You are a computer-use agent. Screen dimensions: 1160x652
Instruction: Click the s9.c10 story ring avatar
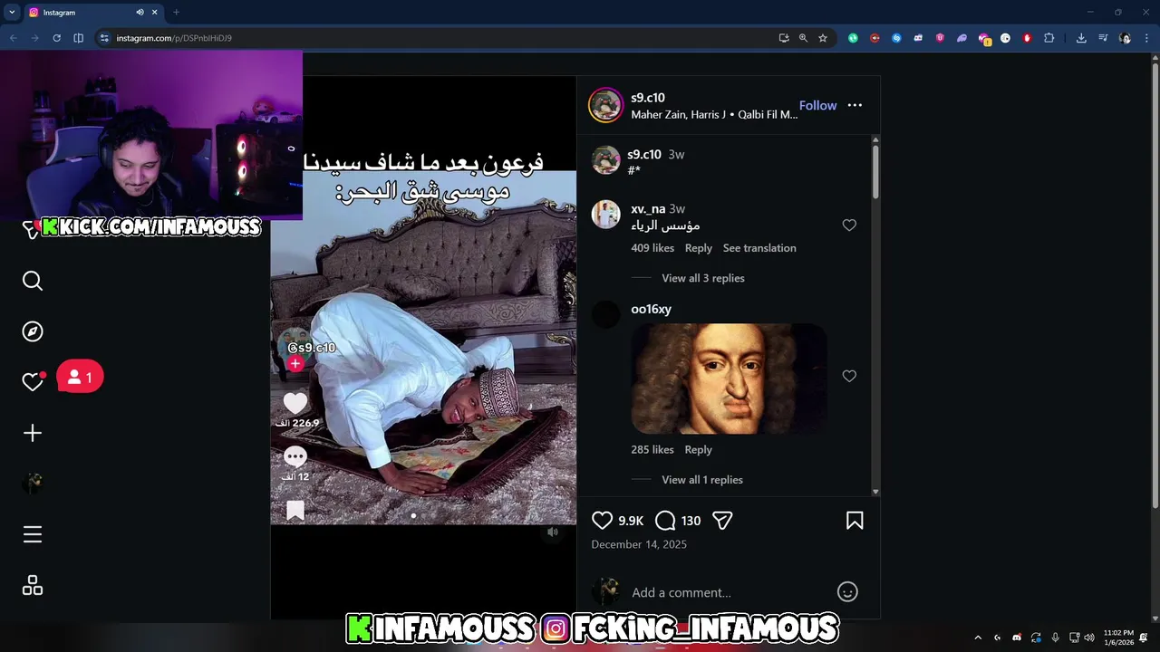(x=605, y=105)
